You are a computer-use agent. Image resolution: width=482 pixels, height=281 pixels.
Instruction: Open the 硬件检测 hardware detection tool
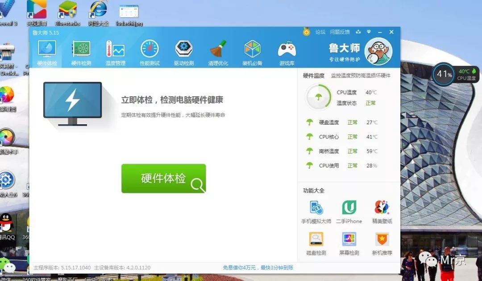pos(81,51)
